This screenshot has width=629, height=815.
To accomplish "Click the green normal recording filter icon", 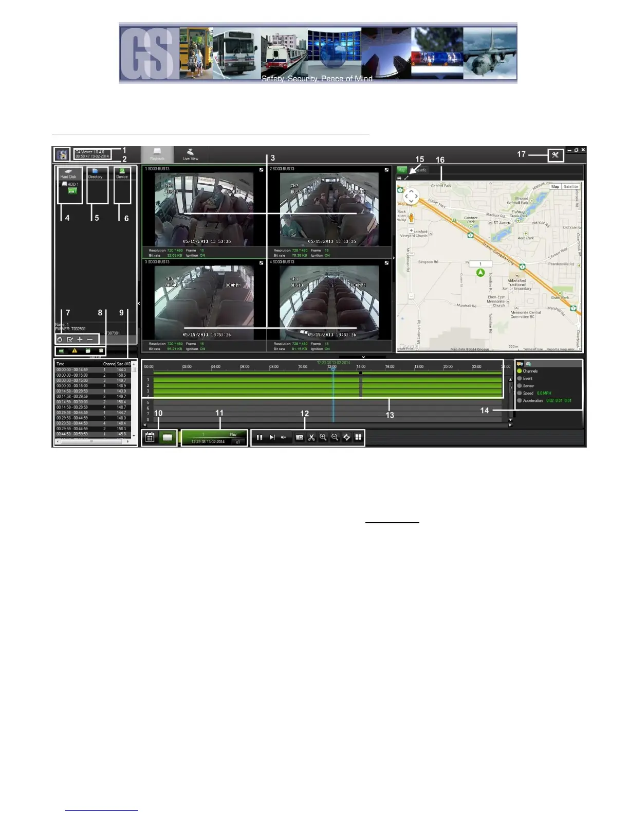I will coord(61,351).
